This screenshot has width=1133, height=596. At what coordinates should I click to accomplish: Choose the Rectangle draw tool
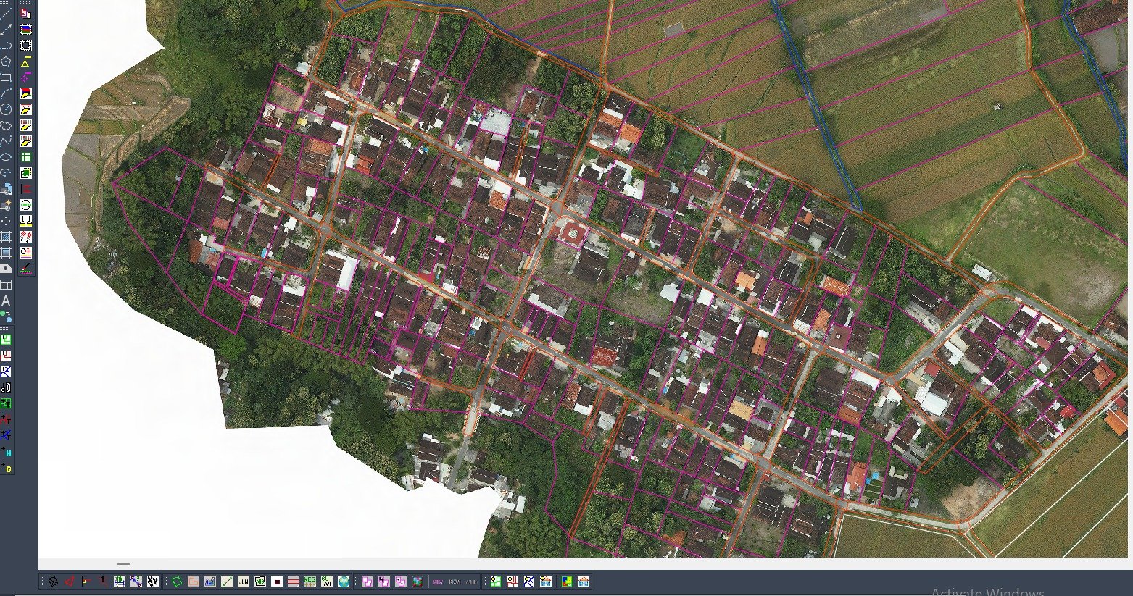6,77
